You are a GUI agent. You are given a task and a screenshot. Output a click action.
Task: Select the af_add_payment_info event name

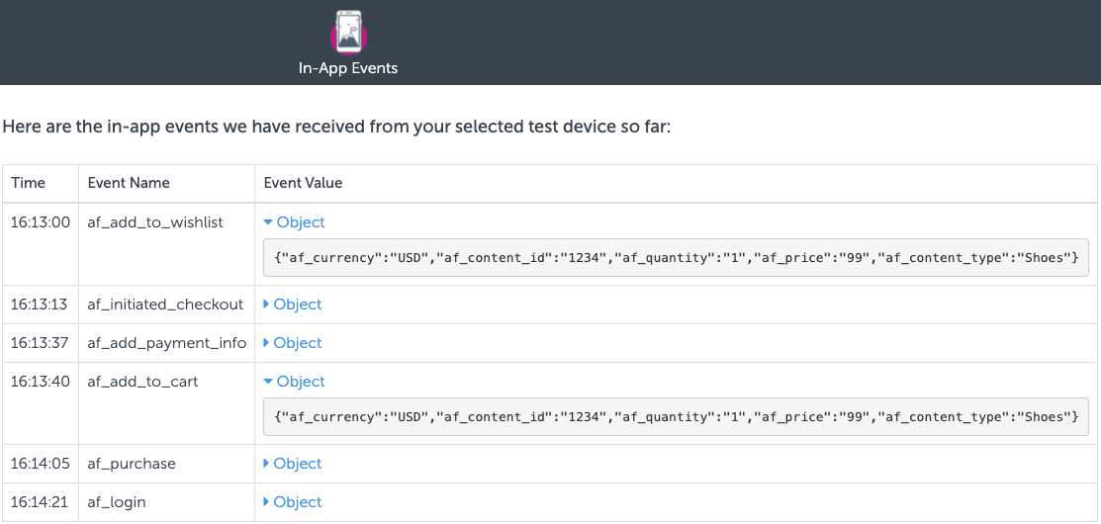(167, 343)
